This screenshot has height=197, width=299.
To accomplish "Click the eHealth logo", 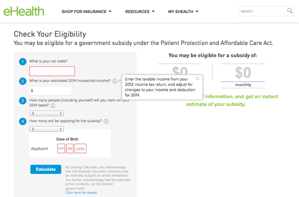I will tap(24, 11).
